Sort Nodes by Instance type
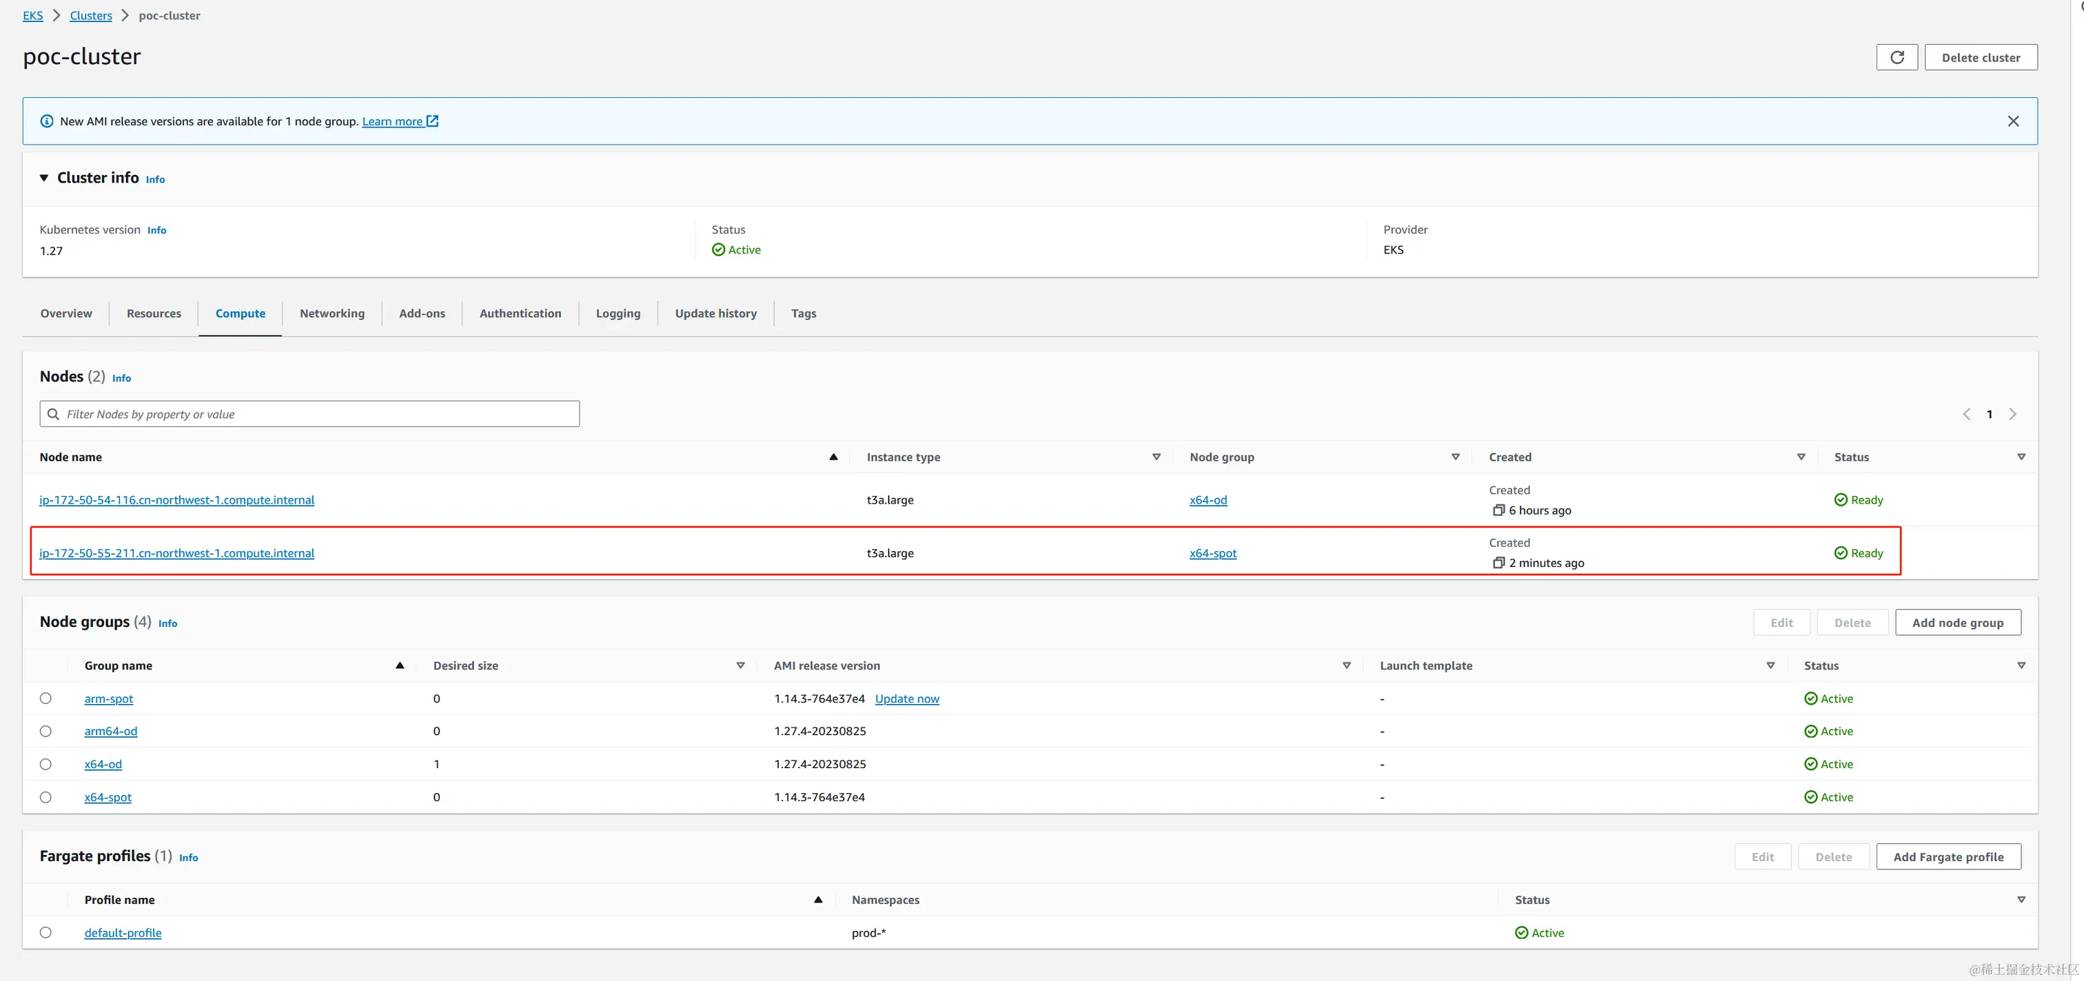 [1156, 457]
